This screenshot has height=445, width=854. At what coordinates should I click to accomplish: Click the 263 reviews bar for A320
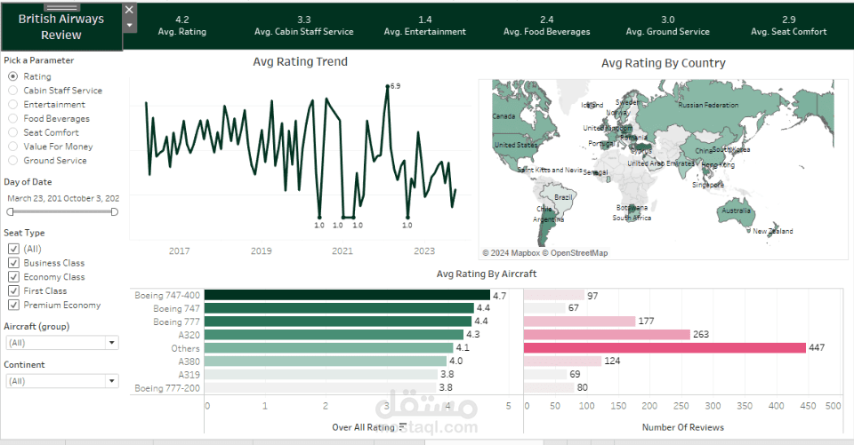tap(608, 335)
